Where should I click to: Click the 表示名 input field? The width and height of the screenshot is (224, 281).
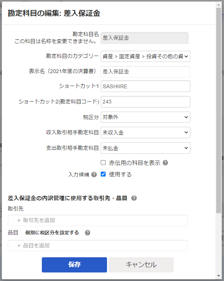(x=145, y=72)
